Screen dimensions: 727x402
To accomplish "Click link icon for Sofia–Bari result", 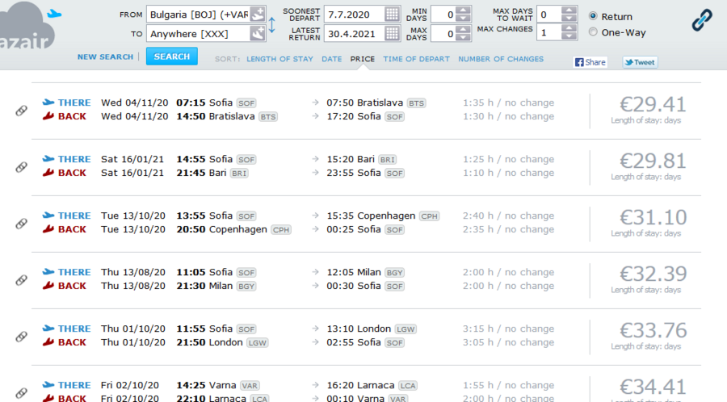I will (21, 167).
